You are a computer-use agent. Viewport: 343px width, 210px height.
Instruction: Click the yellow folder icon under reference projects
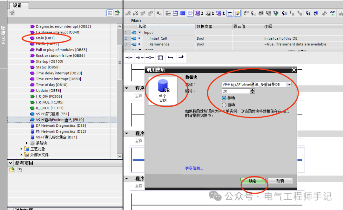pos(12,169)
